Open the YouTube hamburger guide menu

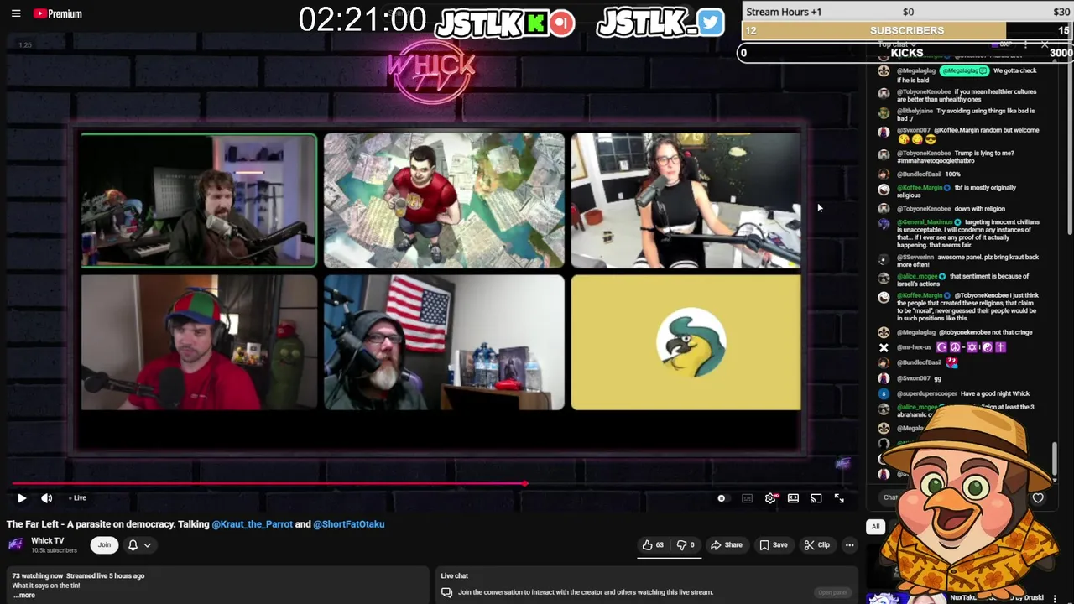click(x=16, y=13)
